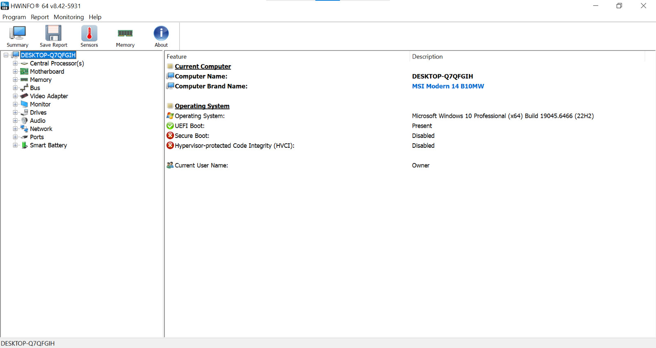Click the Disabled value for Secure Boot
This screenshot has height=348, width=656.
[x=423, y=136]
